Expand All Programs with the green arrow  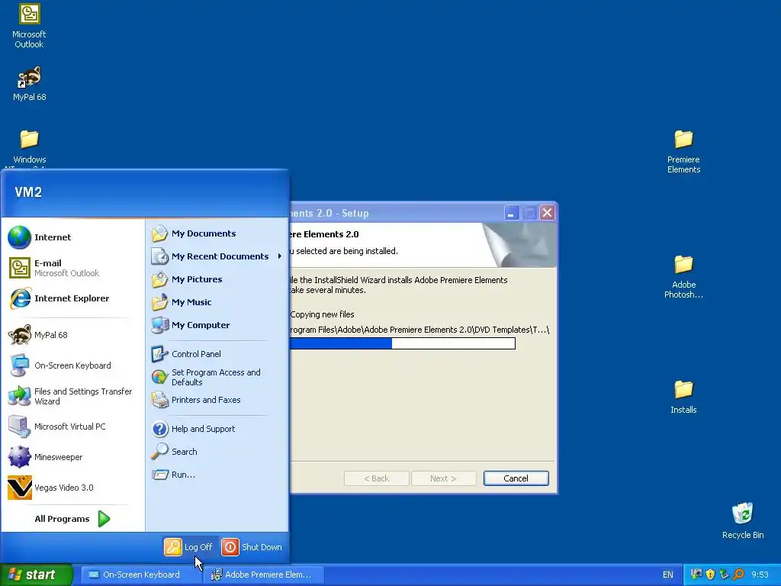[x=72, y=519]
